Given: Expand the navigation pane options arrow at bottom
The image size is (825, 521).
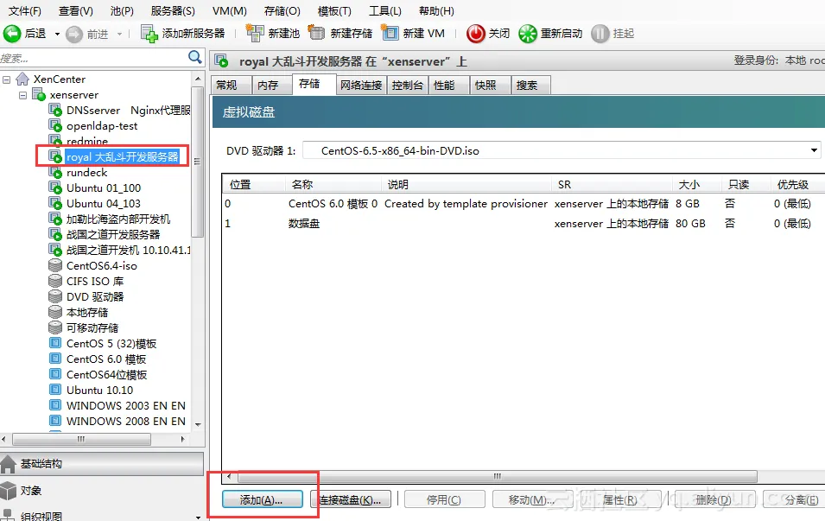Looking at the screenshot, I should pos(198,517).
